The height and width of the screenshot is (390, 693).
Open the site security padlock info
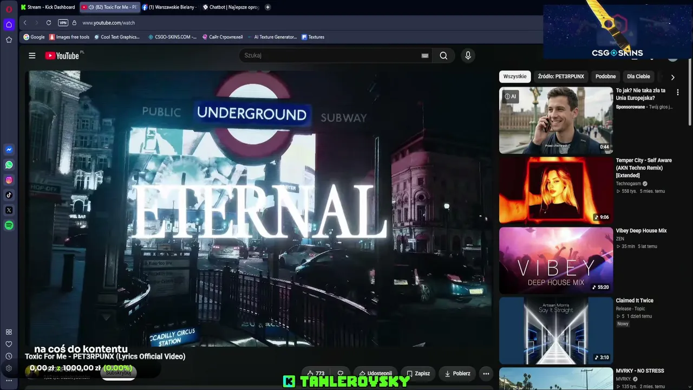click(x=74, y=23)
